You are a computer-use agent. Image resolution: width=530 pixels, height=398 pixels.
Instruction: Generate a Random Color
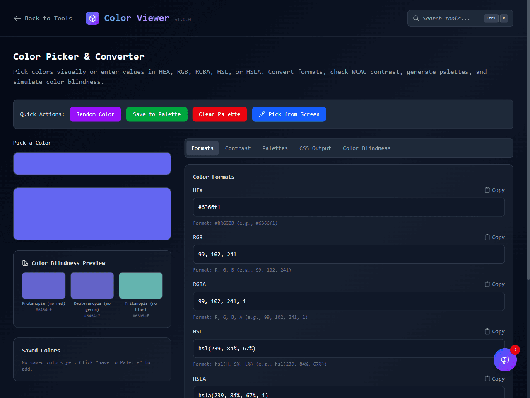point(96,114)
